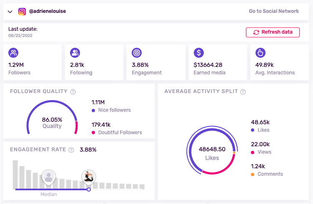The height and width of the screenshot is (204, 313).
Task: Collapse the @adrienelouise account section
Action: point(10,12)
